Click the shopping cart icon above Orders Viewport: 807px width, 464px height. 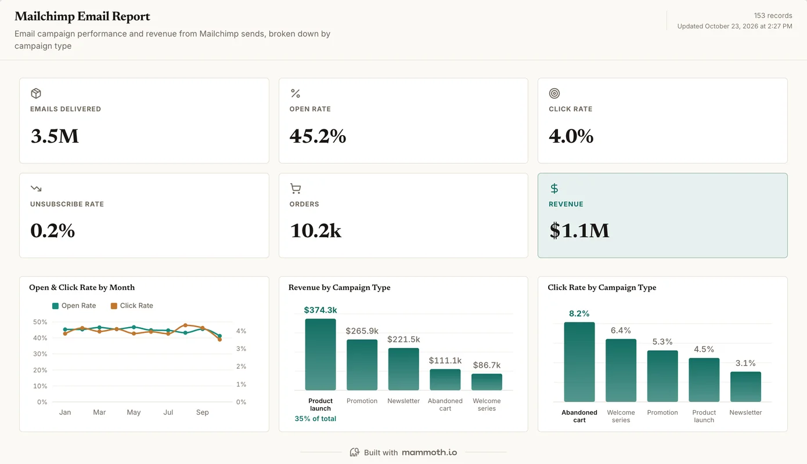(x=296, y=188)
